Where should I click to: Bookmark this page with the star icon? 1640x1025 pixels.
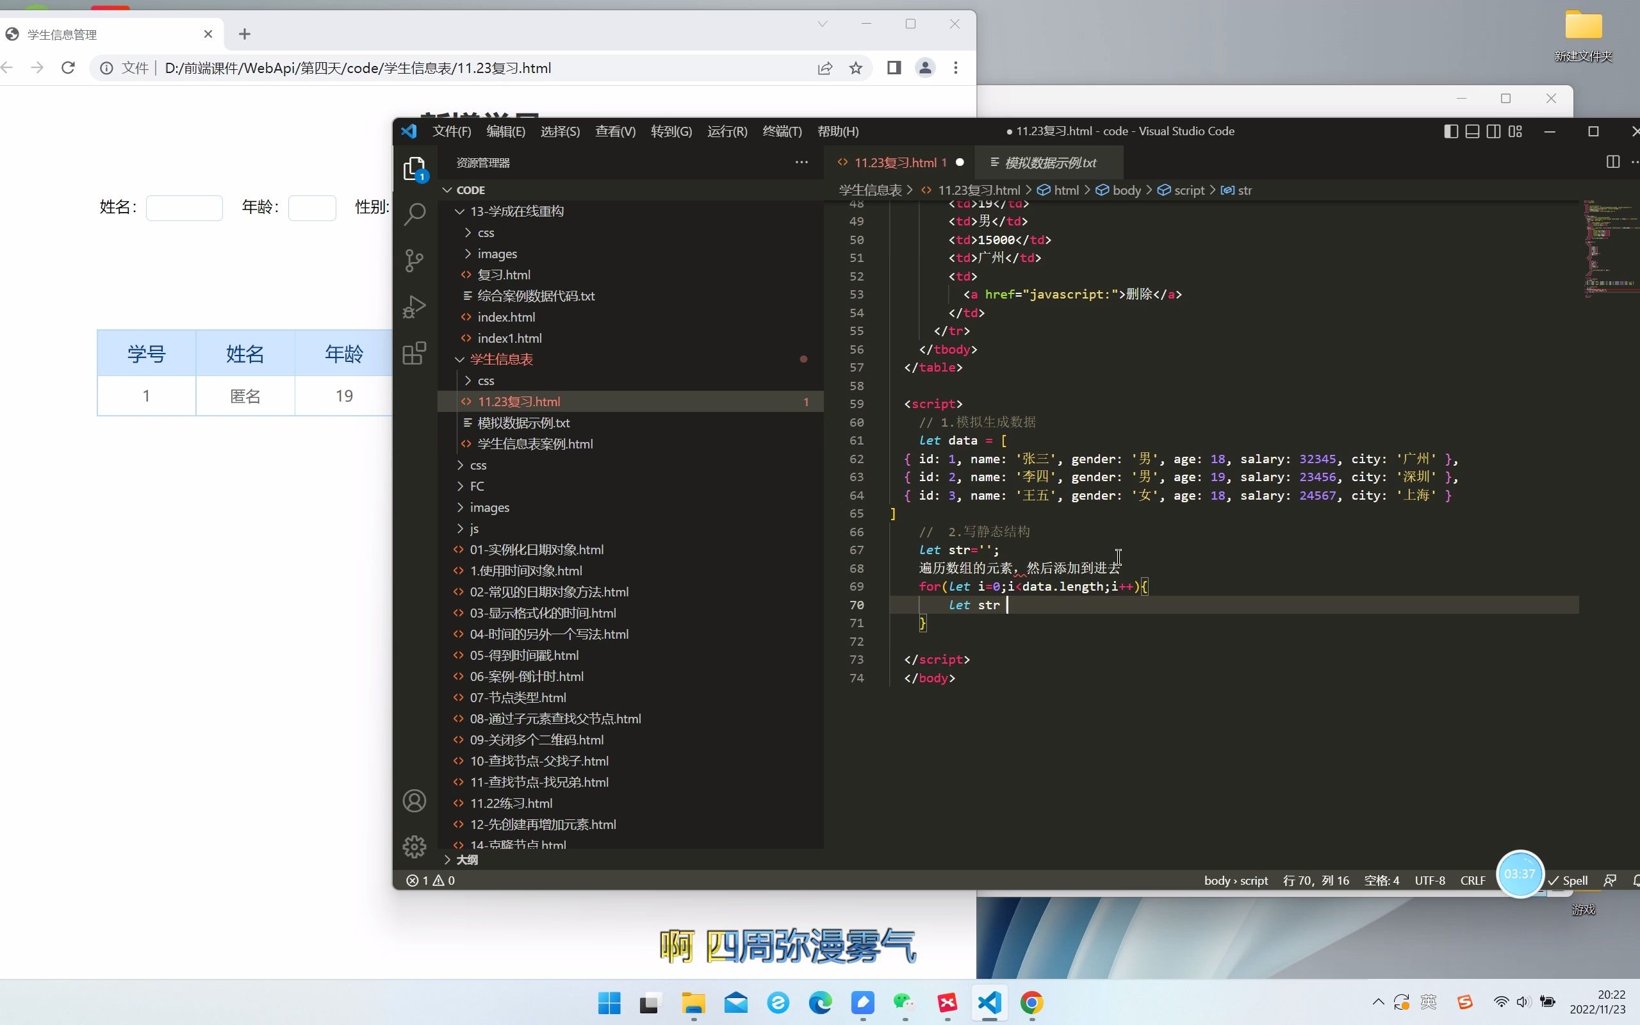pyautogui.click(x=856, y=68)
